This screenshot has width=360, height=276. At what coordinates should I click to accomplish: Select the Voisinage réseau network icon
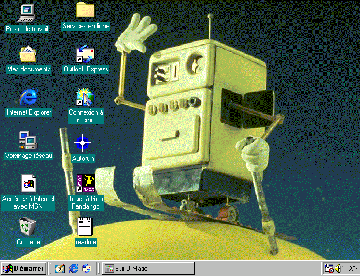coord(28,140)
